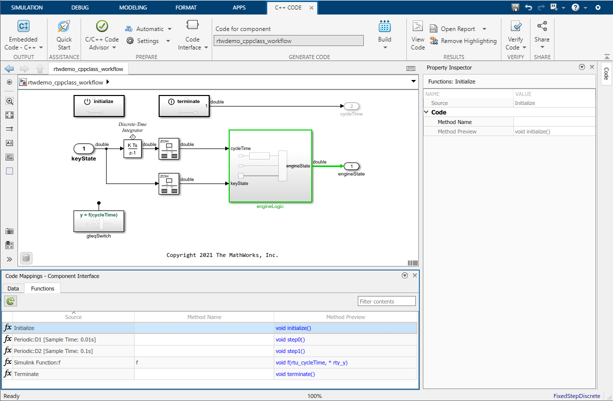The image size is (613, 401).
Task: Open the Settings dropdown in the Prepare section
Action: pyautogui.click(x=148, y=41)
